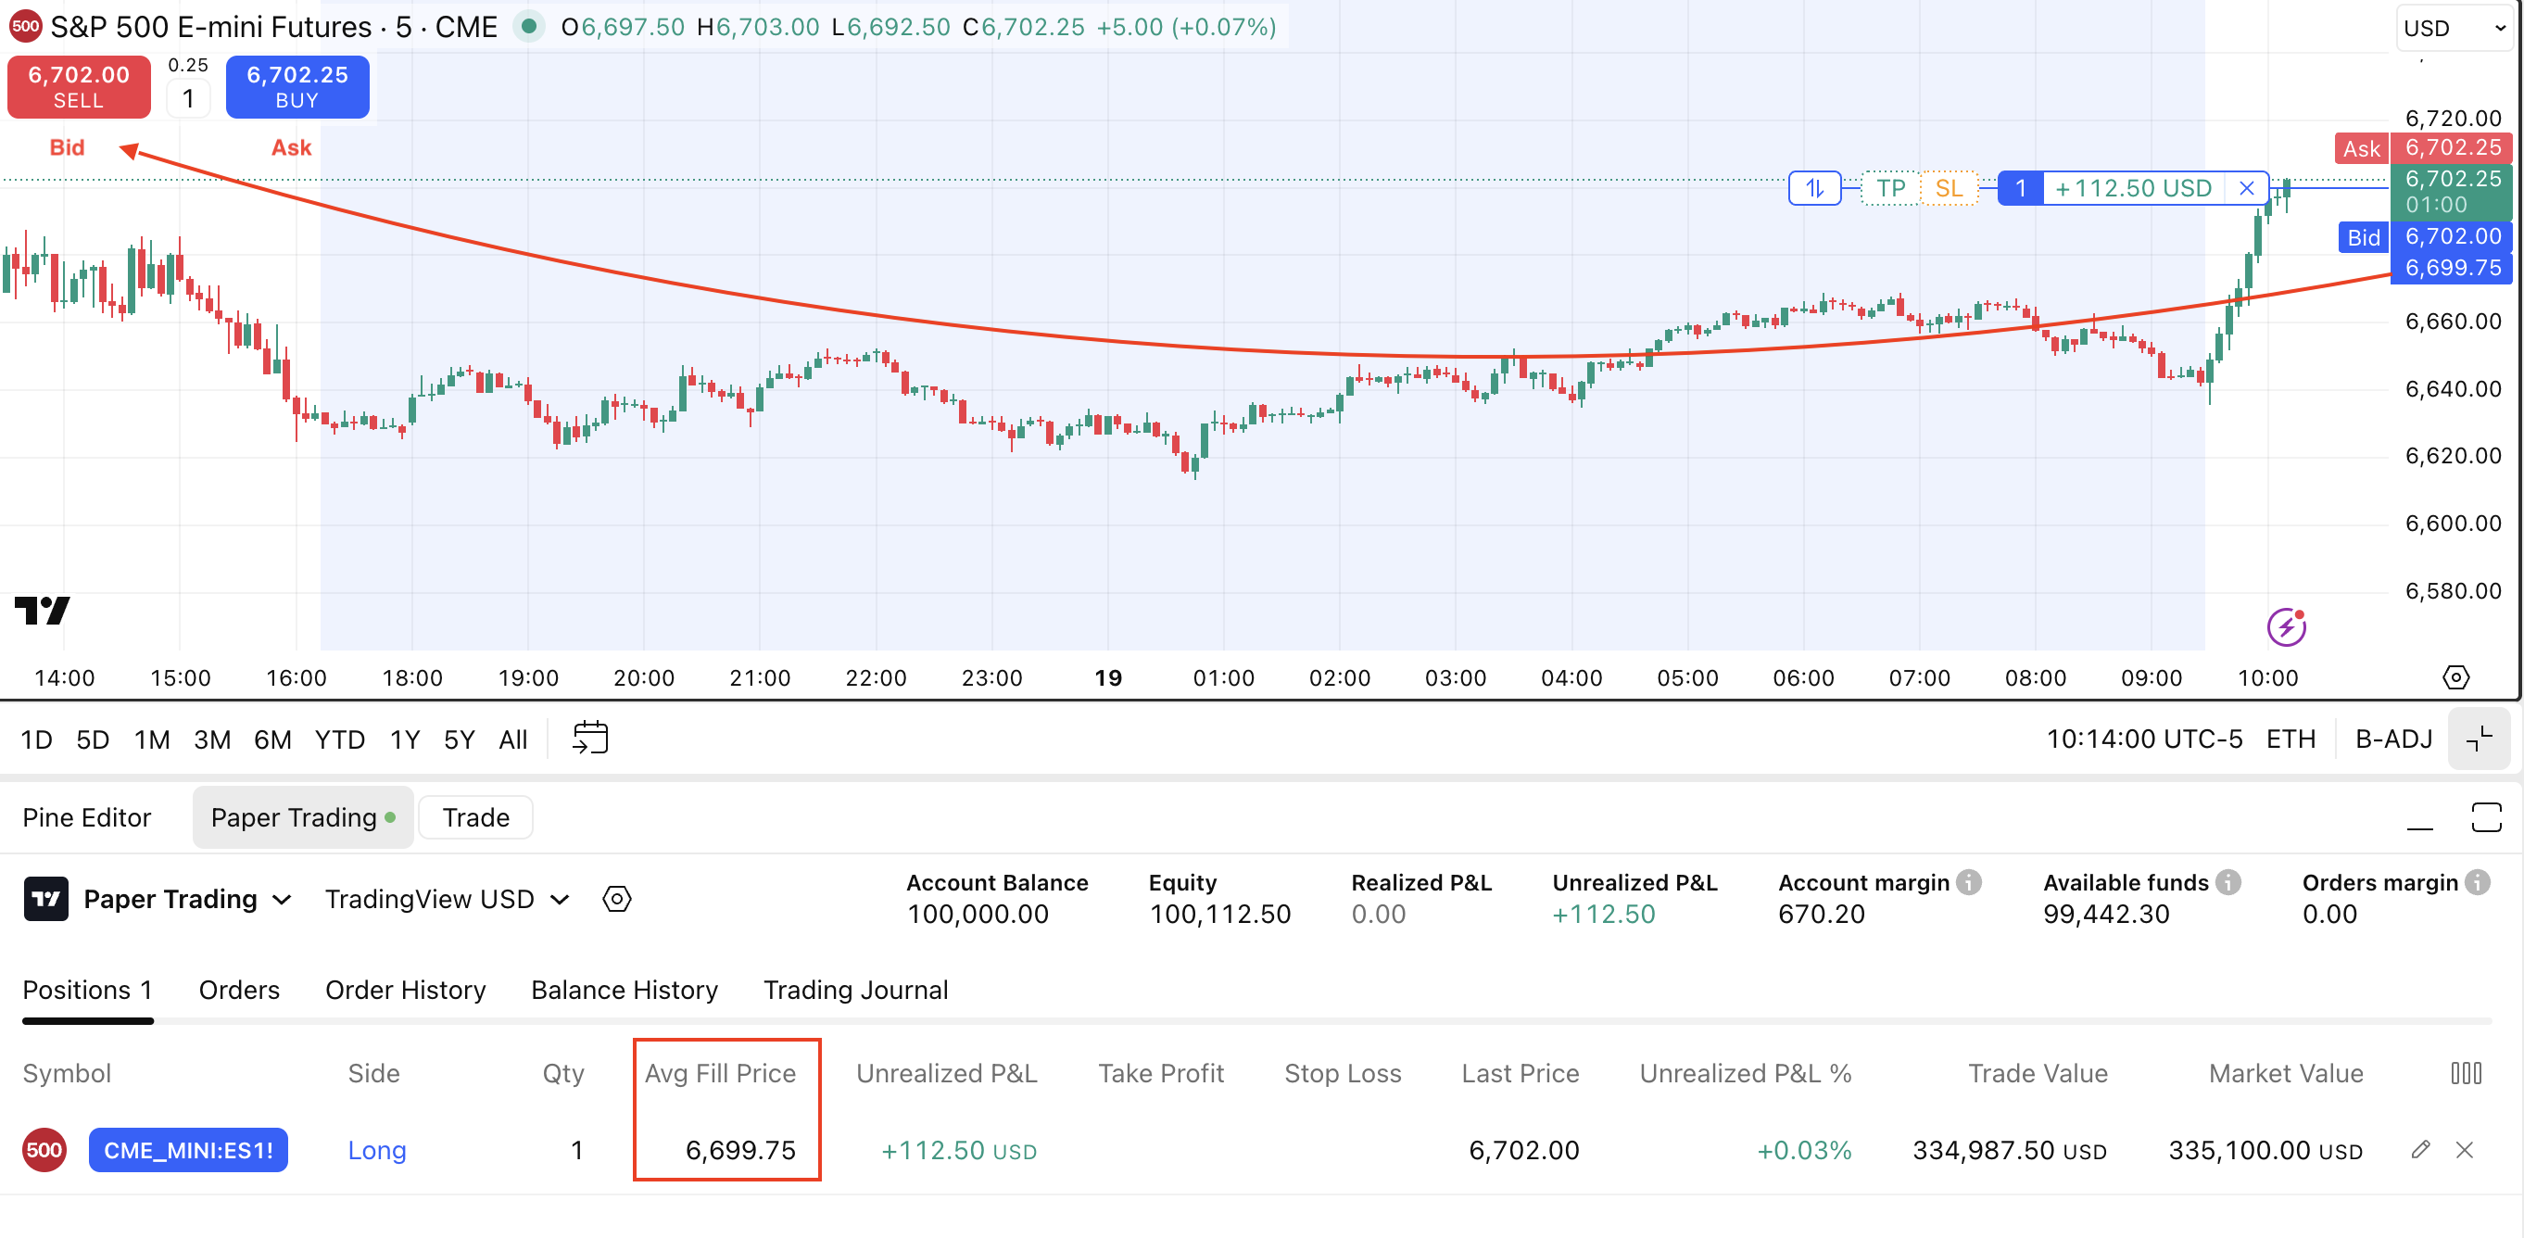Open the Go to date calendar icon
Image resolution: width=2524 pixels, height=1238 pixels.
coord(590,739)
